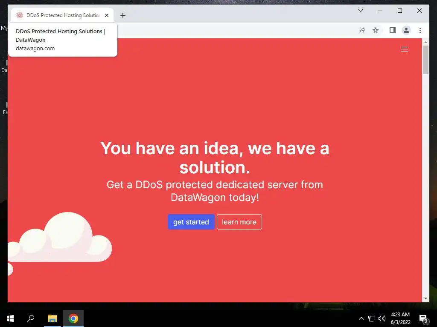Show hidden system tray icons
This screenshot has width=437, height=327.
(x=361, y=318)
